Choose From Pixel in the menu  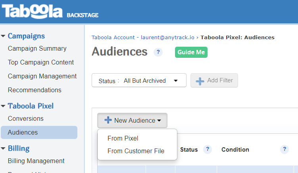pyautogui.click(x=123, y=138)
